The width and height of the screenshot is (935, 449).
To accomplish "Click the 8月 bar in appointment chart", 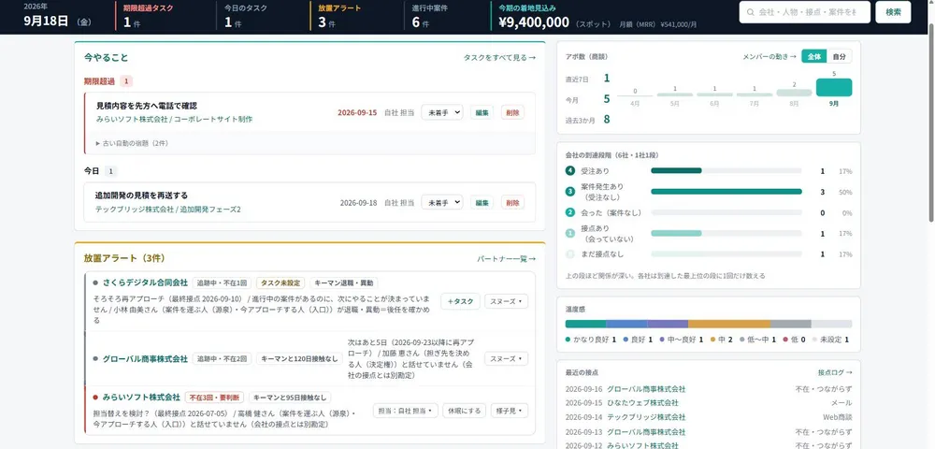I will point(794,93).
